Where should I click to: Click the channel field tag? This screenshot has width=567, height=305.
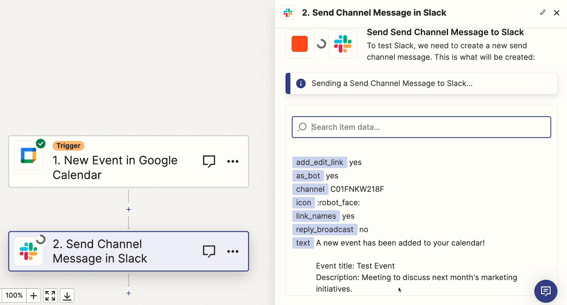tap(310, 189)
